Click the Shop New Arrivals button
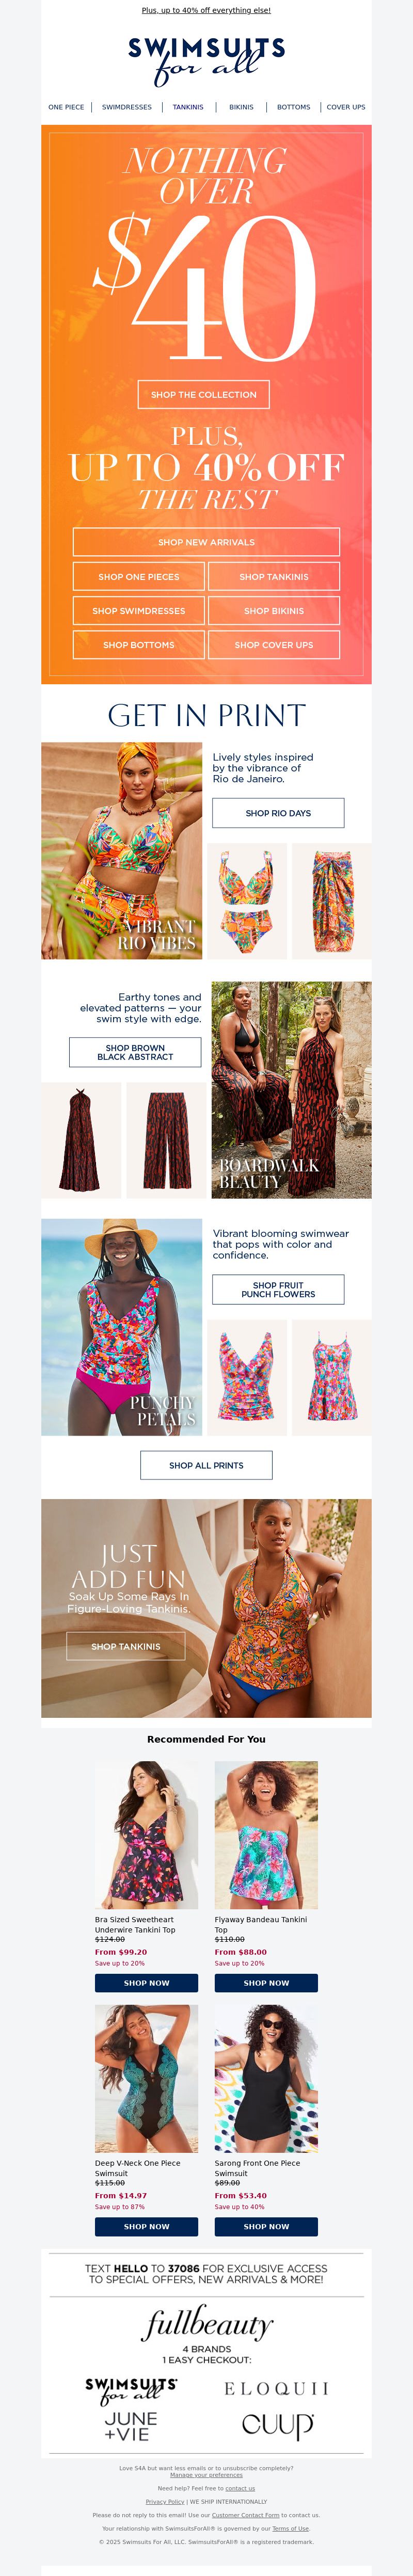The image size is (413, 2576). [x=206, y=542]
